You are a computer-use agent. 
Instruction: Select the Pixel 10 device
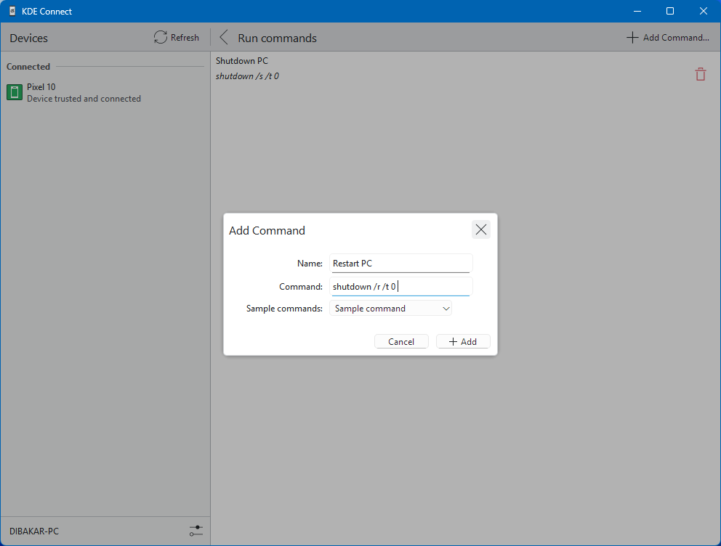click(105, 92)
